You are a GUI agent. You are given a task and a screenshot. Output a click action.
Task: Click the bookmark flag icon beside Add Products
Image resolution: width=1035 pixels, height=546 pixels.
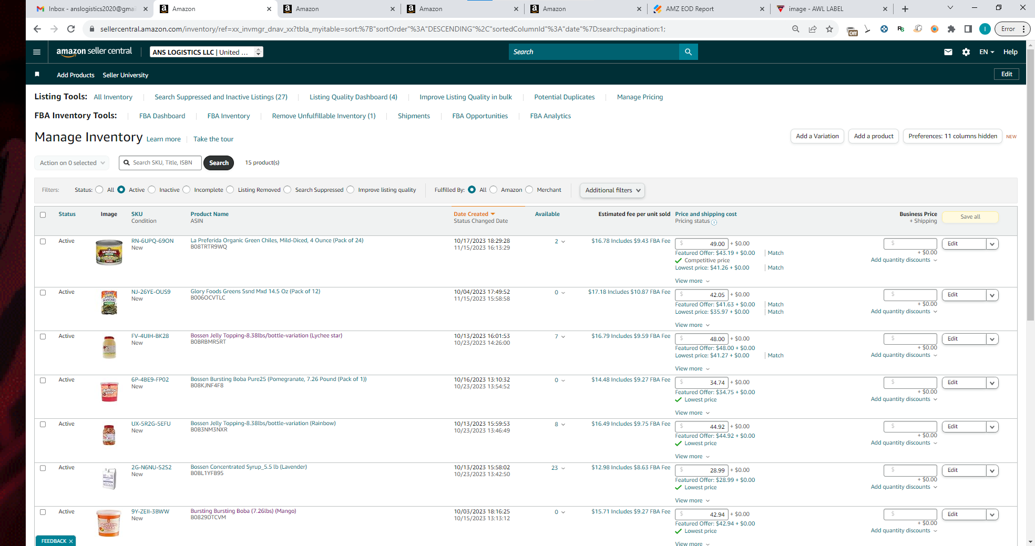point(37,74)
